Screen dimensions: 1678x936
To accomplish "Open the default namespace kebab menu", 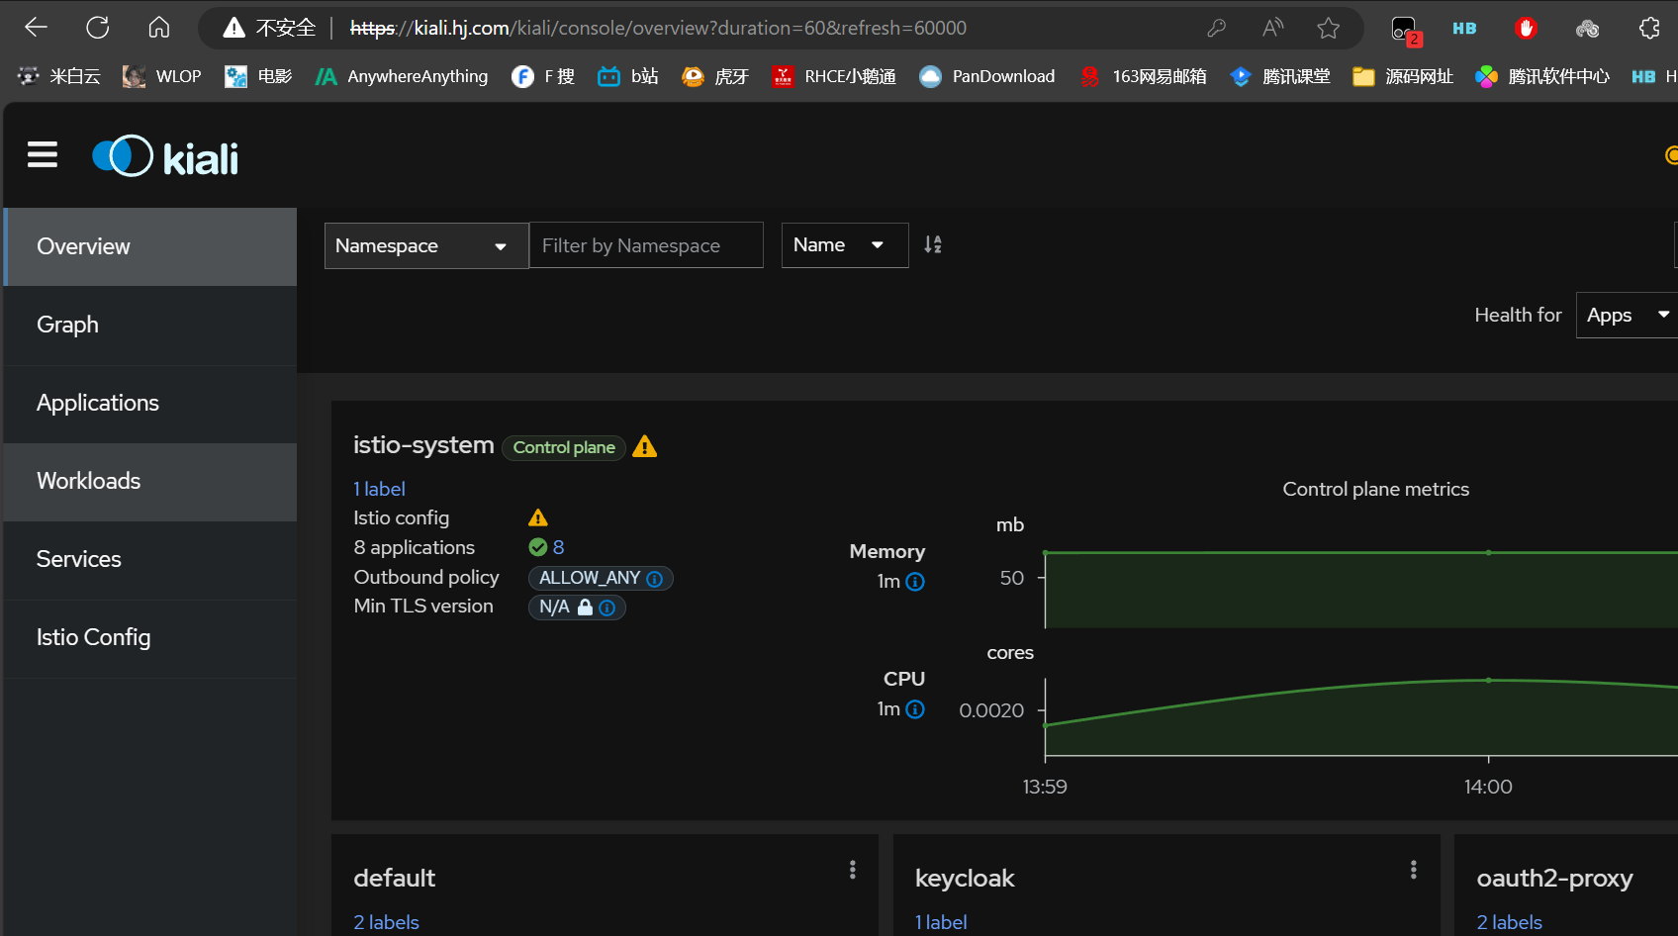I will point(853,870).
